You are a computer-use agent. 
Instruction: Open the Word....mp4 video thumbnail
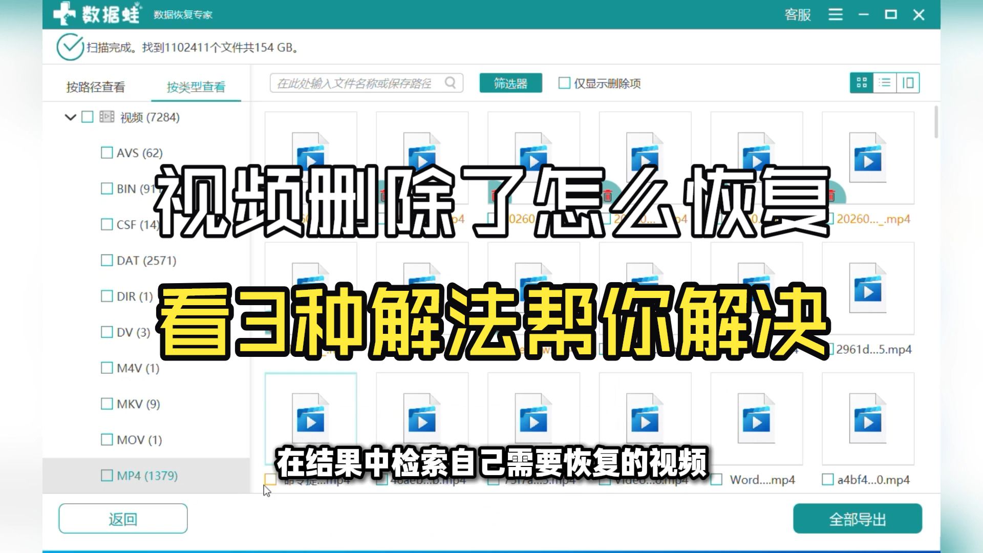[x=757, y=418]
